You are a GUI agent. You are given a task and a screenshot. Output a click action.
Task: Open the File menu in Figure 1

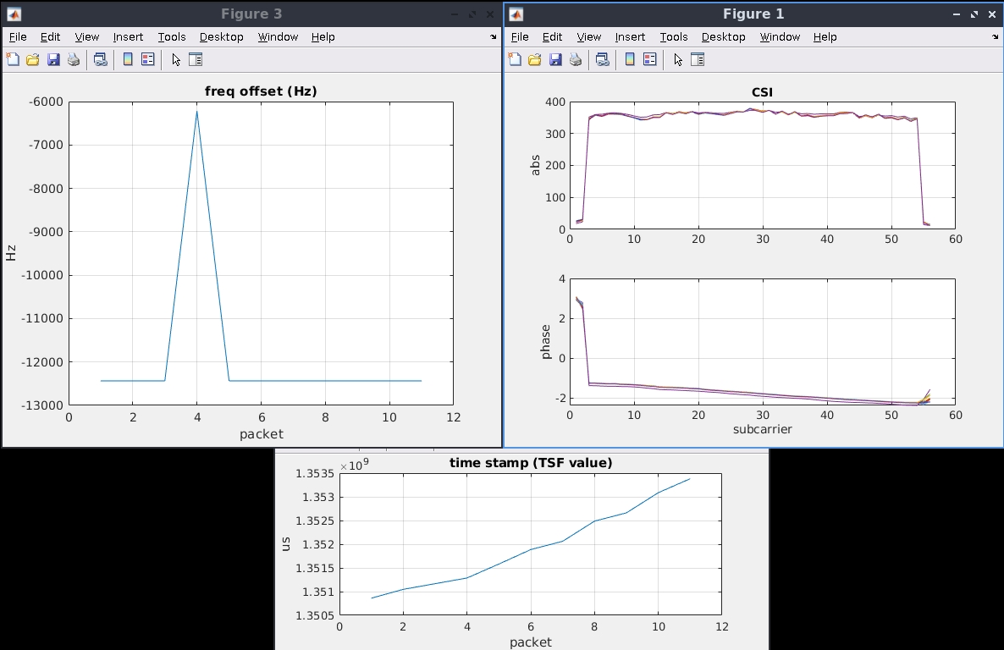tap(519, 37)
